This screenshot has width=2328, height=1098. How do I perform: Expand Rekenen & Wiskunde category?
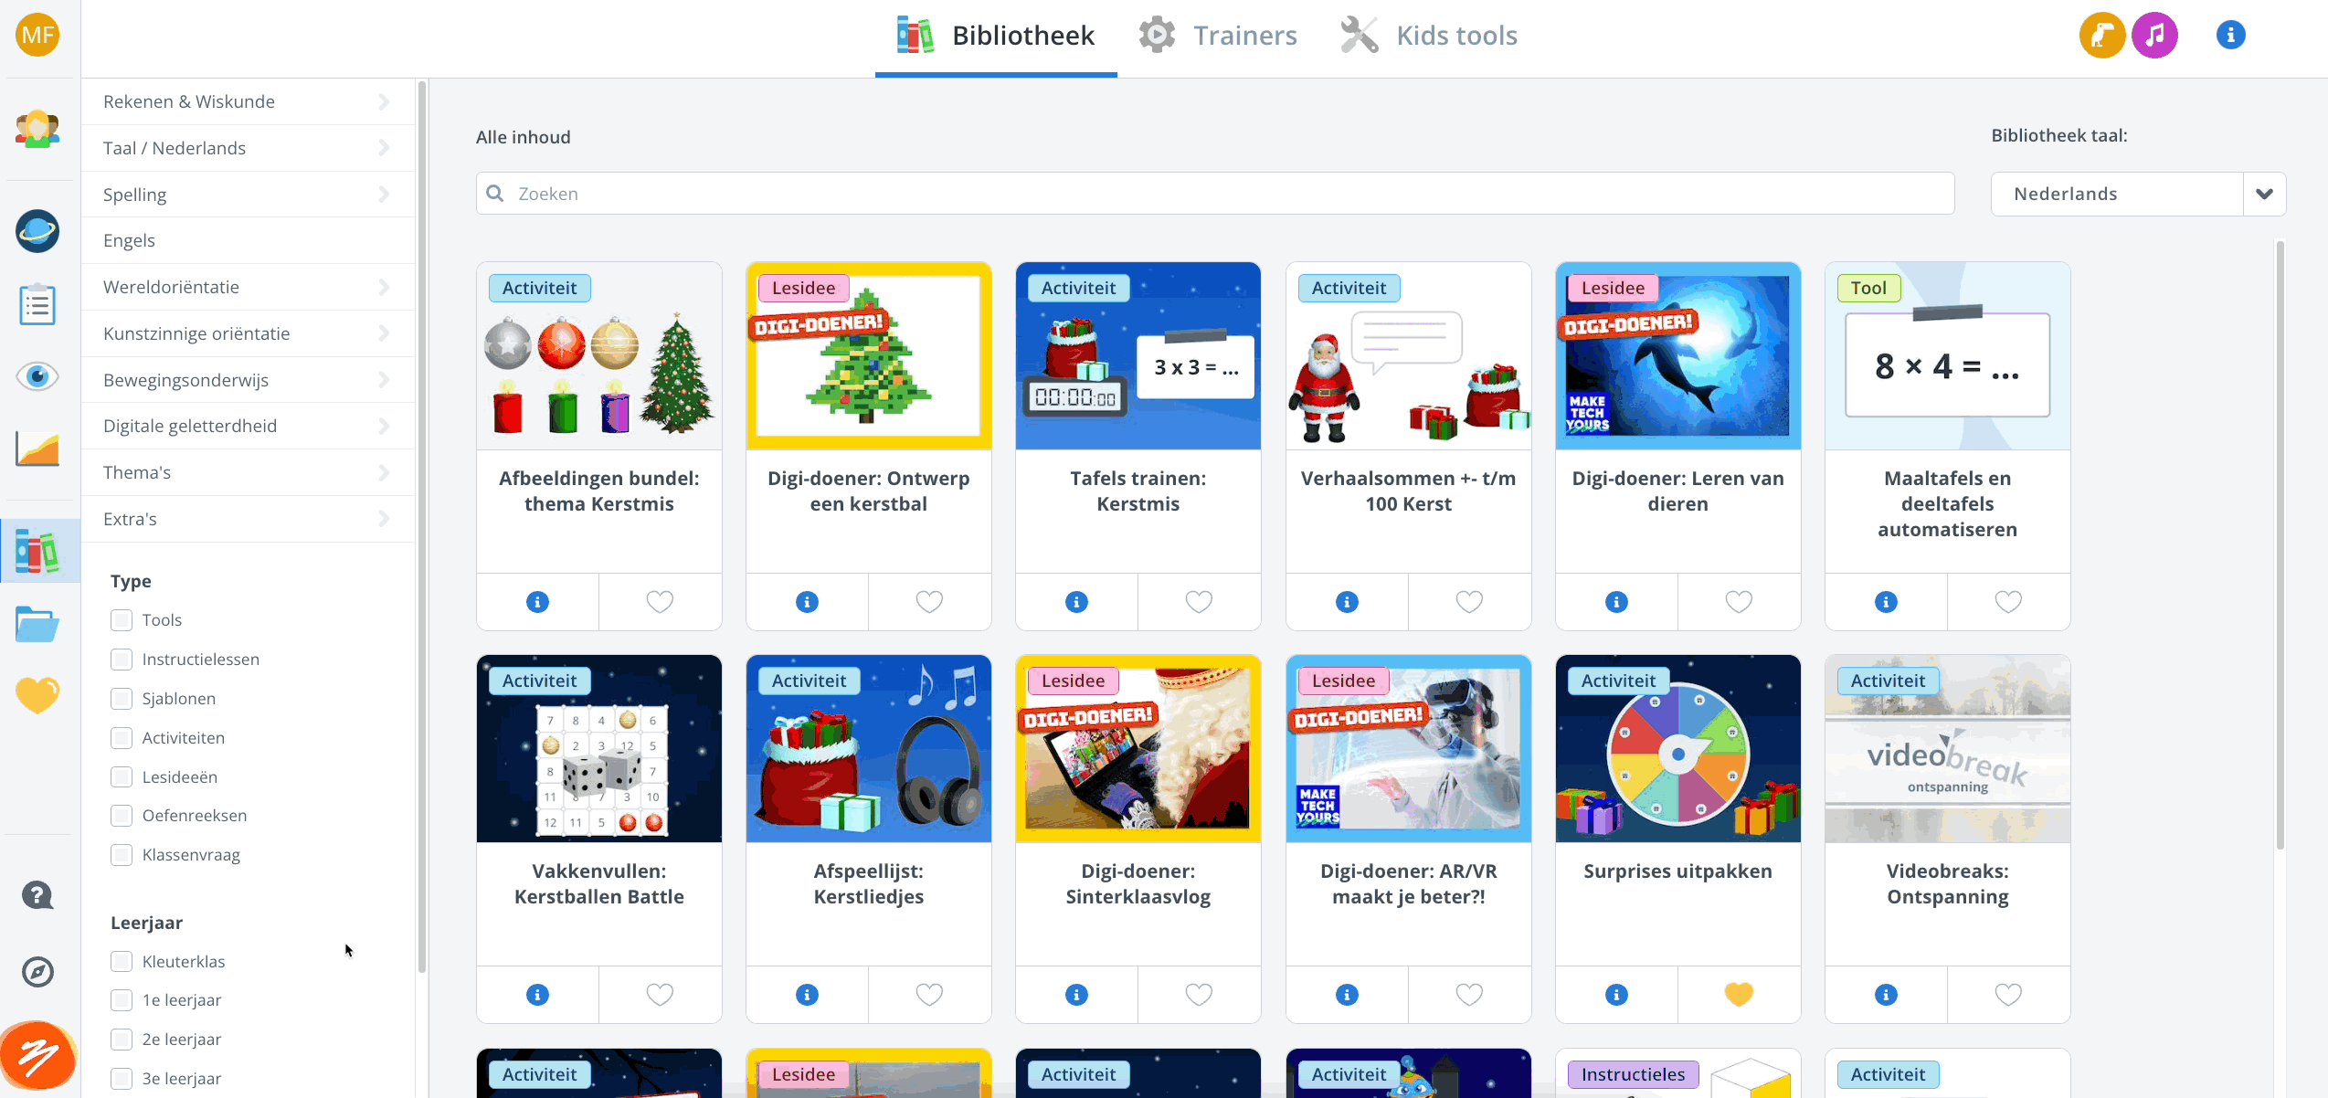pos(248,101)
